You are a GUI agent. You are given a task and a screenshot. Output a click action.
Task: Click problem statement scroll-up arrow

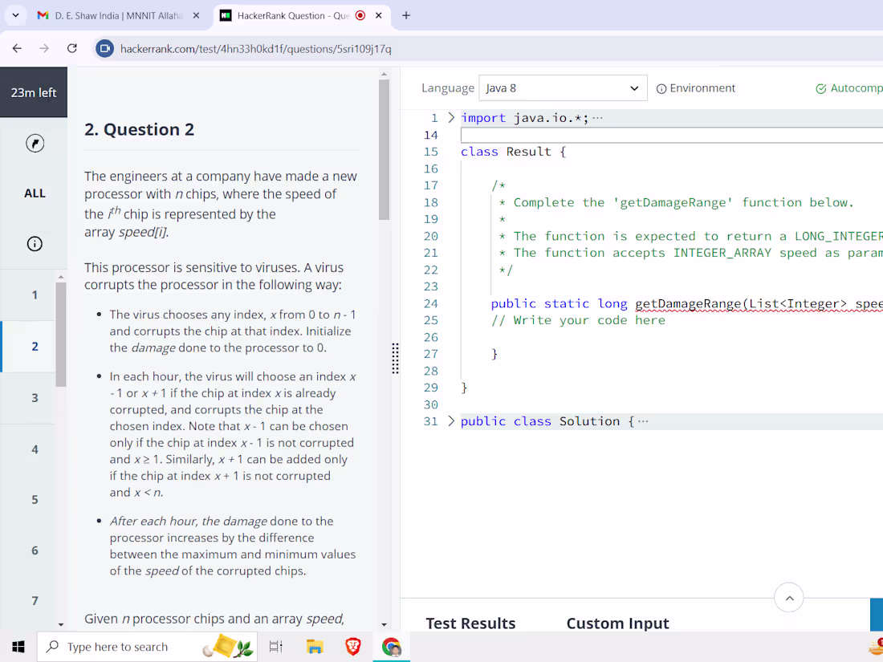pos(384,74)
